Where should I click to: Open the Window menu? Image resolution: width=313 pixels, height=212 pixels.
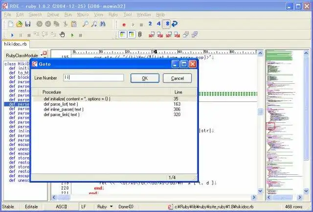tap(144, 15)
